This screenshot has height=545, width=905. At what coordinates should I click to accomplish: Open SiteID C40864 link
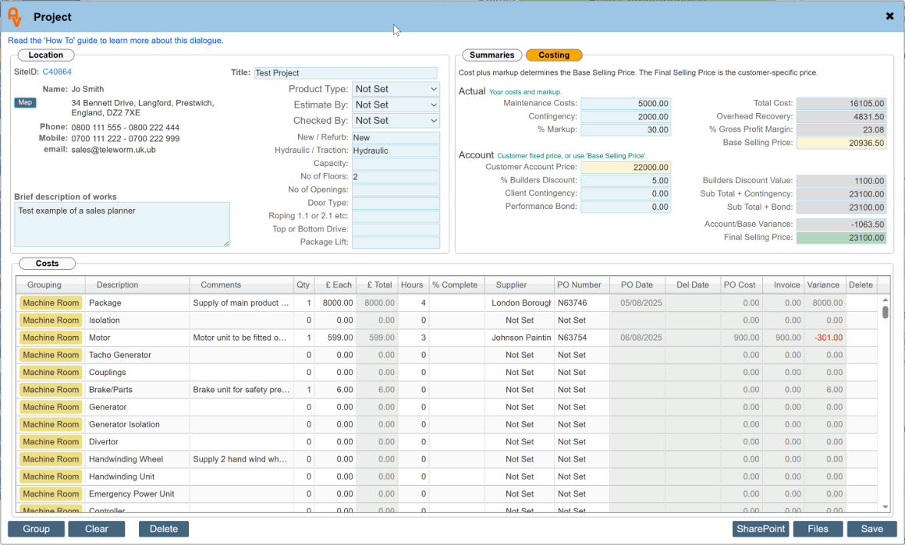click(x=57, y=72)
